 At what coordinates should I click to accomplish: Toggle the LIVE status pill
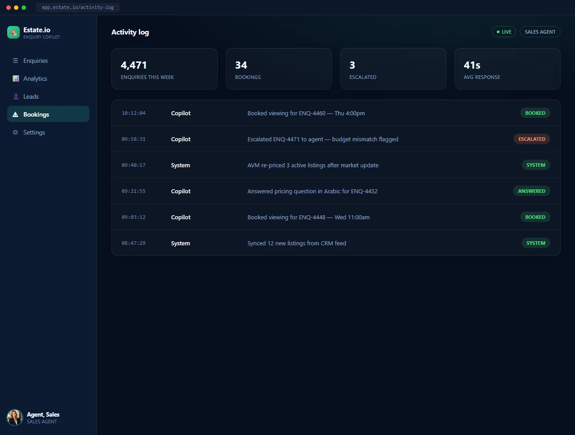tap(504, 32)
